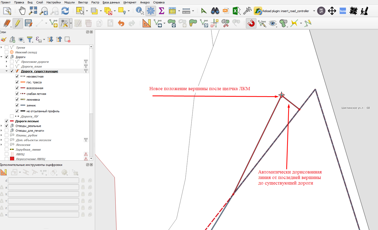
Task: Open the Вектор menu
Action: coord(83,2)
